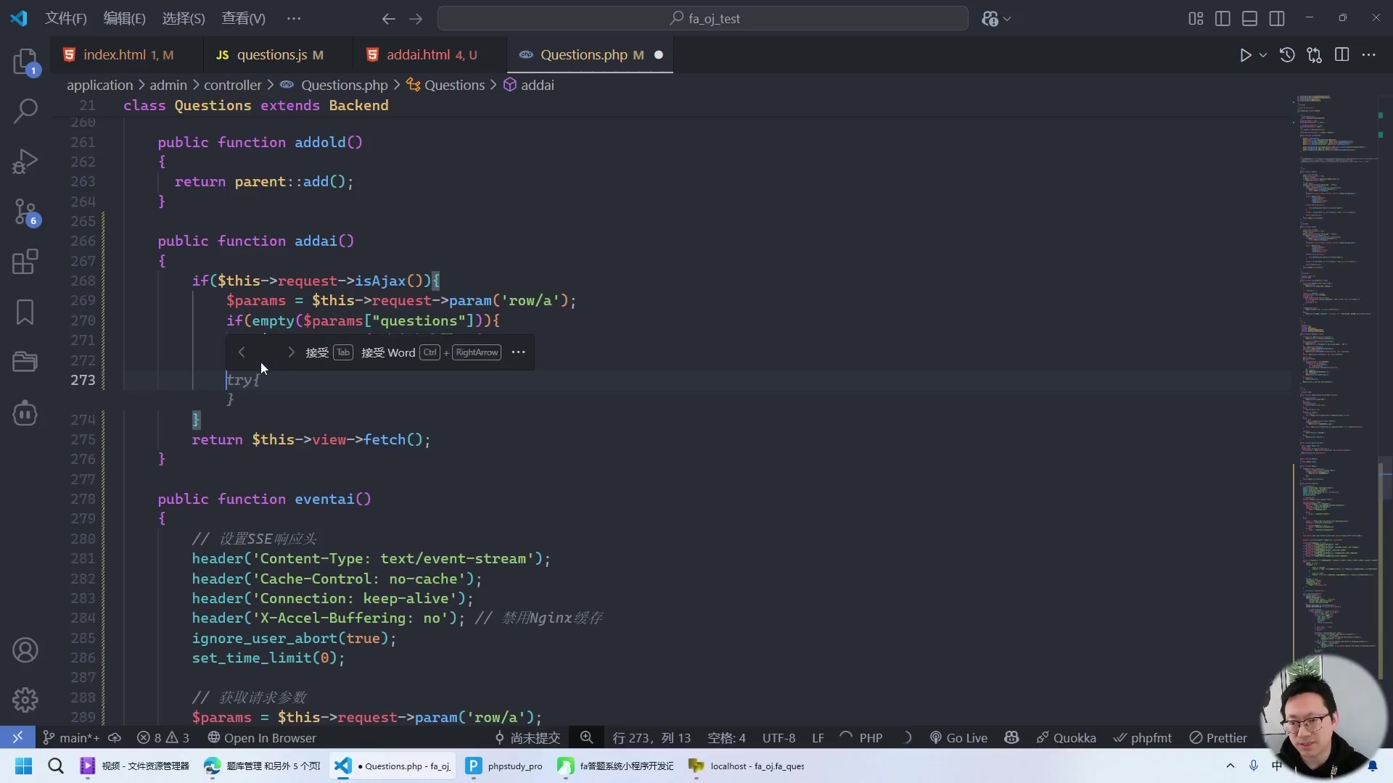This screenshot has height=783, width=1393.
Task: Split the editor to the right
Action: 1341,55
